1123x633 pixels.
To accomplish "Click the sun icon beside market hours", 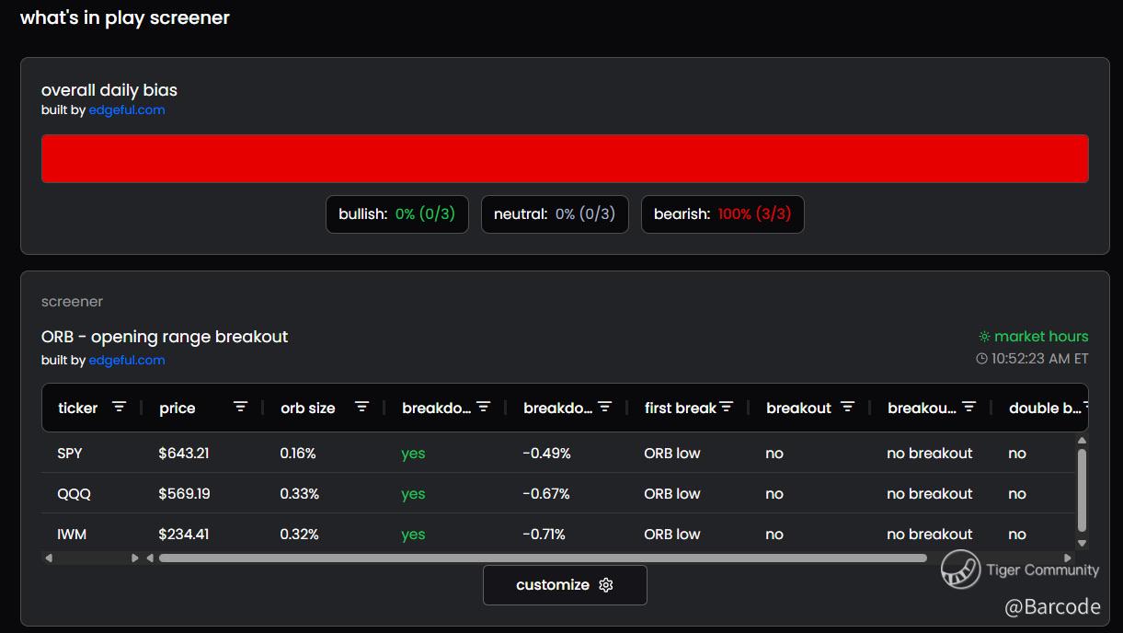I will 984,337.
